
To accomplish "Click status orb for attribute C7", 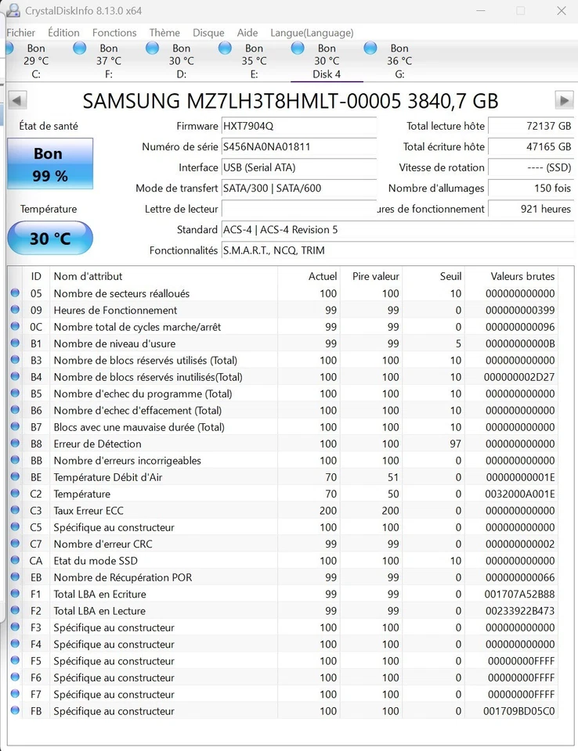I will tap(15, 543).
